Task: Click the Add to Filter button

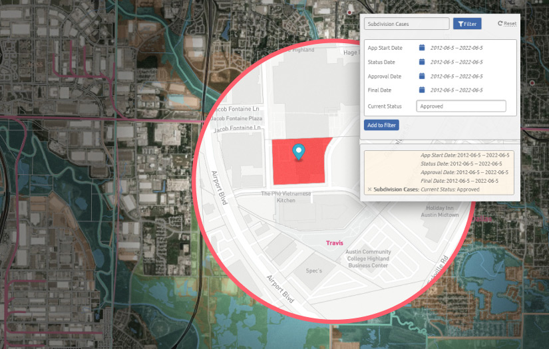Action: click(381, 125)
